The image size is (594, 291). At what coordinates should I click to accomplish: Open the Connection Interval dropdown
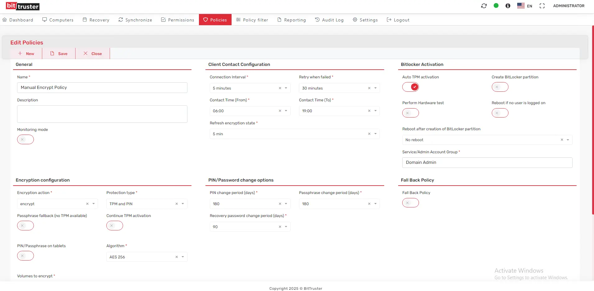[x=286, y=88]
